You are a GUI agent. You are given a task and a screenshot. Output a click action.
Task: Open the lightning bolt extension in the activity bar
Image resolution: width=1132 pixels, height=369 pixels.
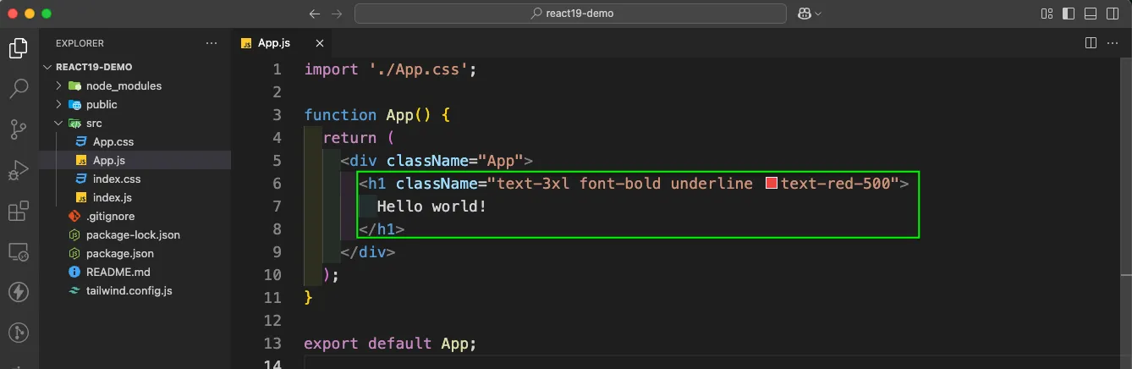coord(19,292)
